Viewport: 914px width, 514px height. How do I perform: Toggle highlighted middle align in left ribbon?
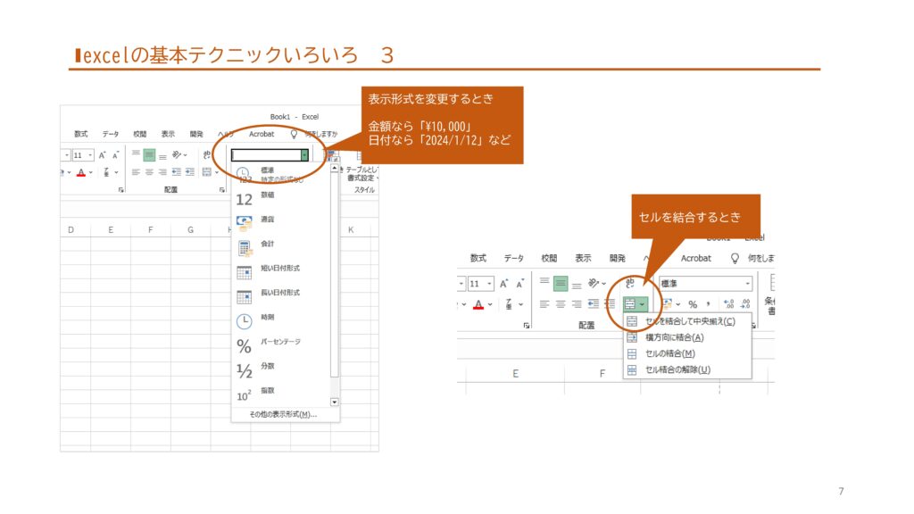coord(149,154)
